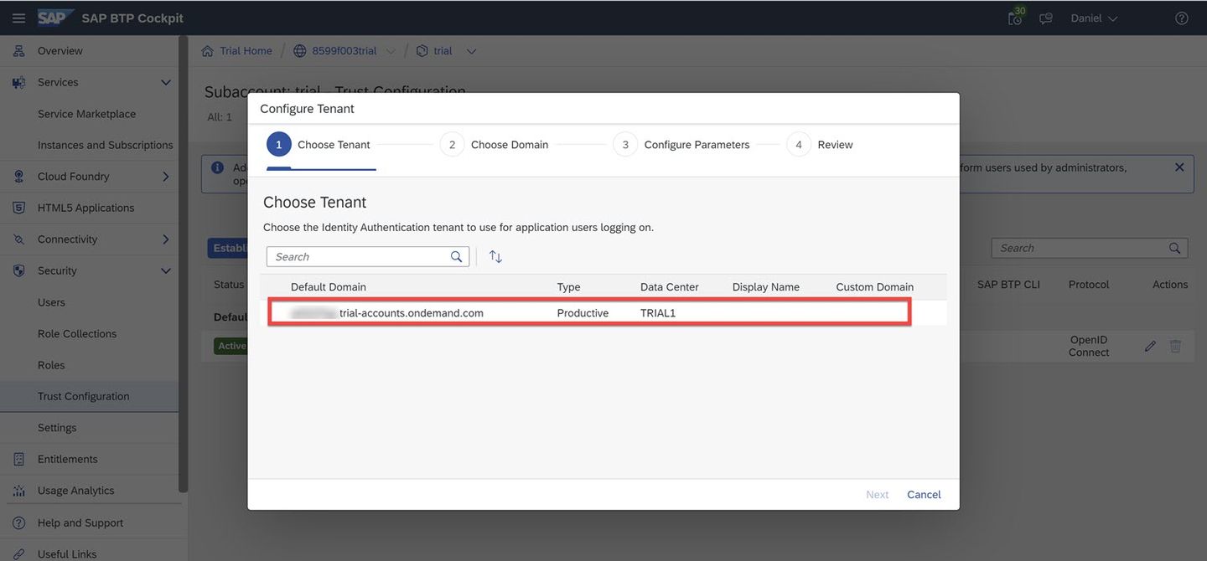Viewport: 1207px width, 561px height.
Task: Click the Cloud Foundry sidebar icon
Action: 18,177
